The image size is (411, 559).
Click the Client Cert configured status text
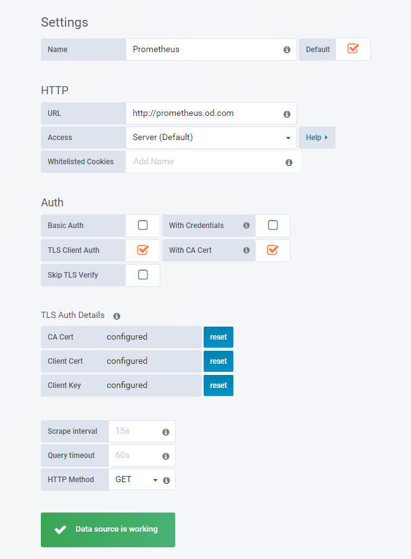click(127, 361)
